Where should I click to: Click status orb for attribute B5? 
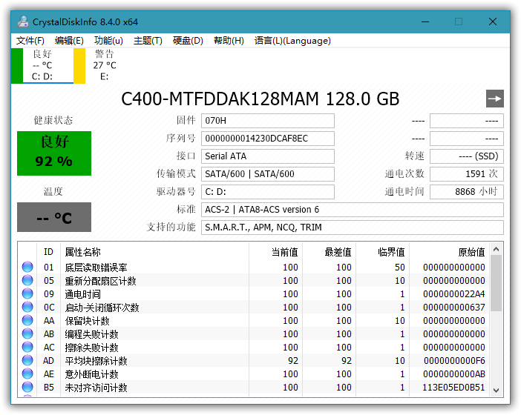point(27,387)
